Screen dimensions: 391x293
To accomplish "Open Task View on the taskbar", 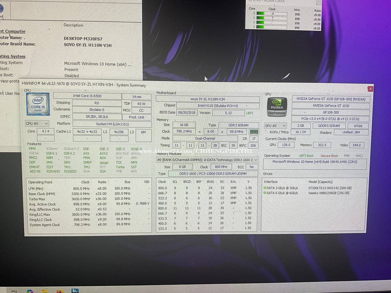I will [x=14, y=291].
